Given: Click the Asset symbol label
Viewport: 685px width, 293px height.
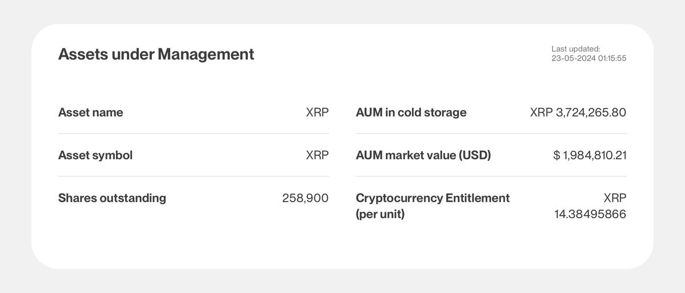Looking at the screenshot, I should point(95,155).
